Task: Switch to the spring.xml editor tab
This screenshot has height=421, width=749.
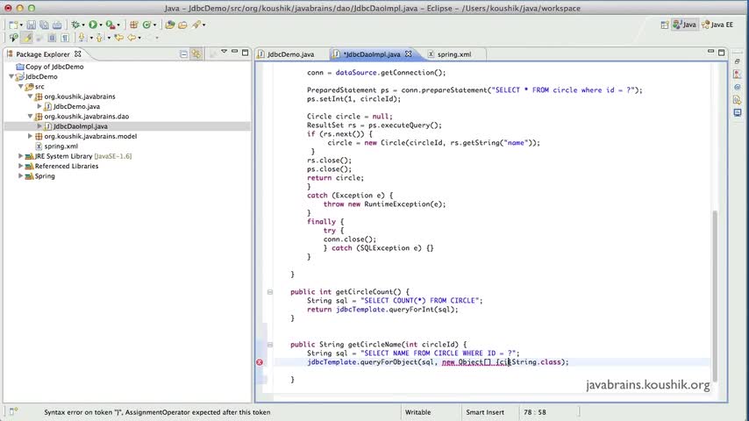Action: pos(453,54)
